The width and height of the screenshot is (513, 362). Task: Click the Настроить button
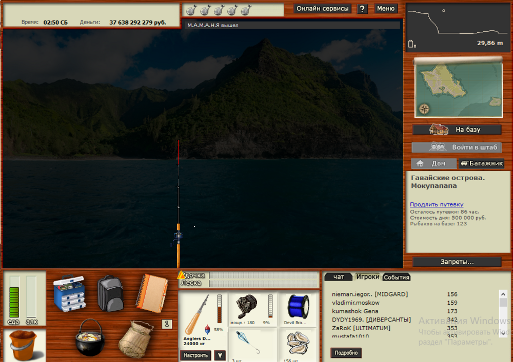[195, 355]
